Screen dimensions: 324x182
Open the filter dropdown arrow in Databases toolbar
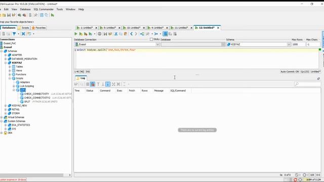pos(18,34)
